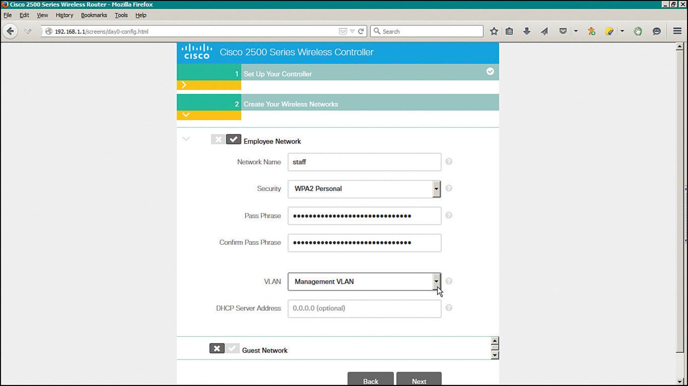Open the File menu
The width and height of the screenshot is (688, 386).
pos(8,15)
